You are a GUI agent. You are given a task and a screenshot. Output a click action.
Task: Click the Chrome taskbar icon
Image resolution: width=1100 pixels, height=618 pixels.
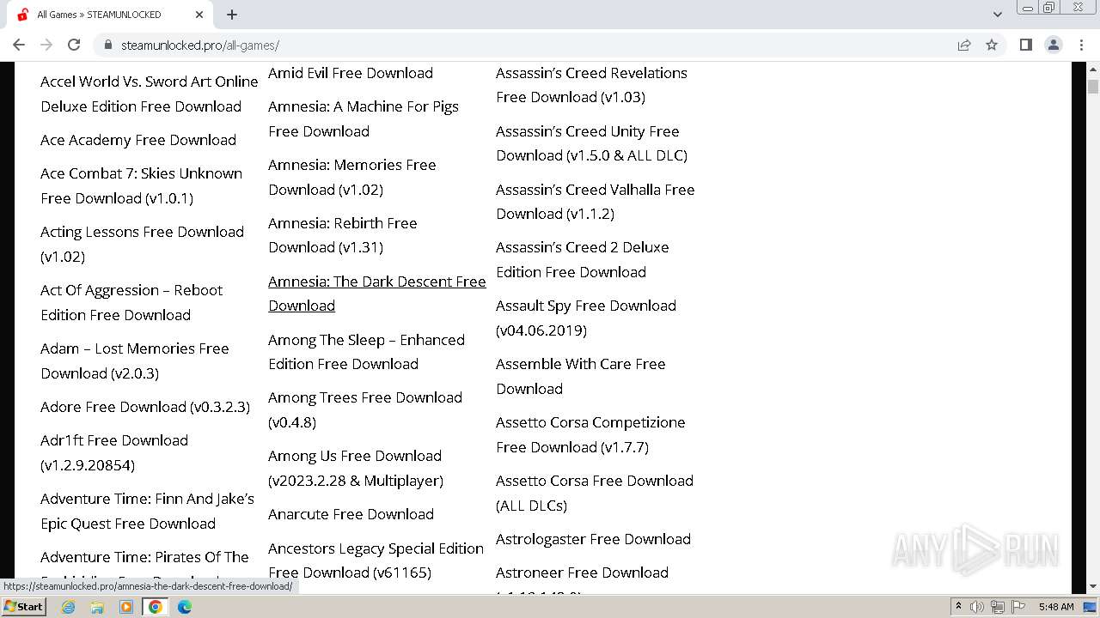[156, 607]
